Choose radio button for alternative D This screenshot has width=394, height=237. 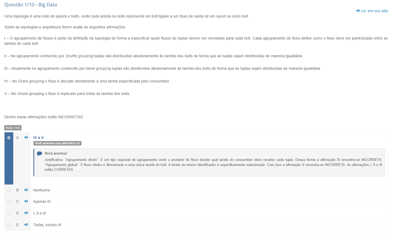9,213
